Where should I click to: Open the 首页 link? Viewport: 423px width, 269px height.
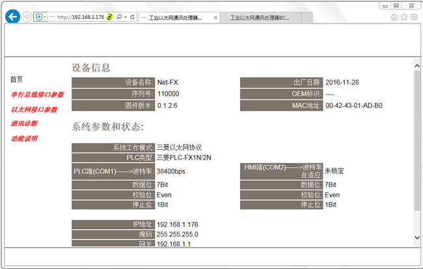16,79
